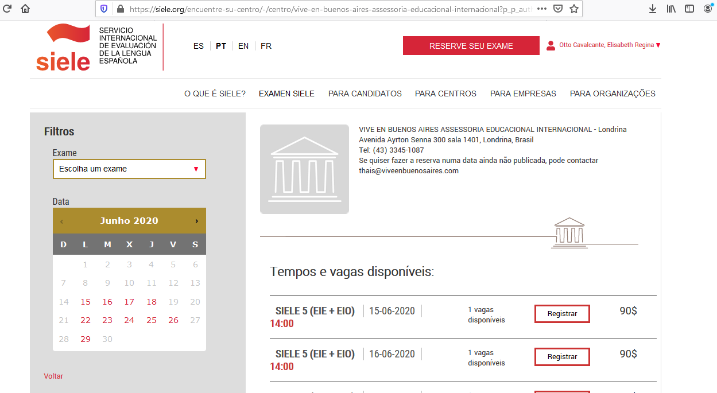This screenshot has width=717, height=393.
Task: Click the red user profile icon
Action: 551,45
